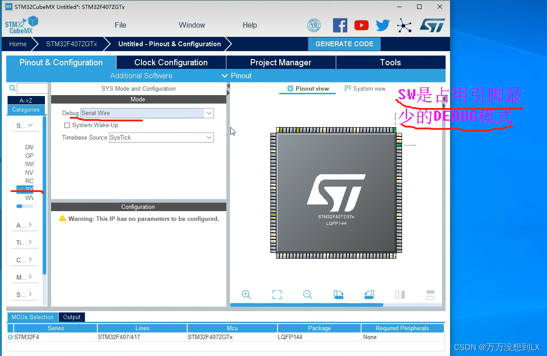Click the YouTube icon in the top bar
This screenshot has width=547, height=356.
(362, 25)
